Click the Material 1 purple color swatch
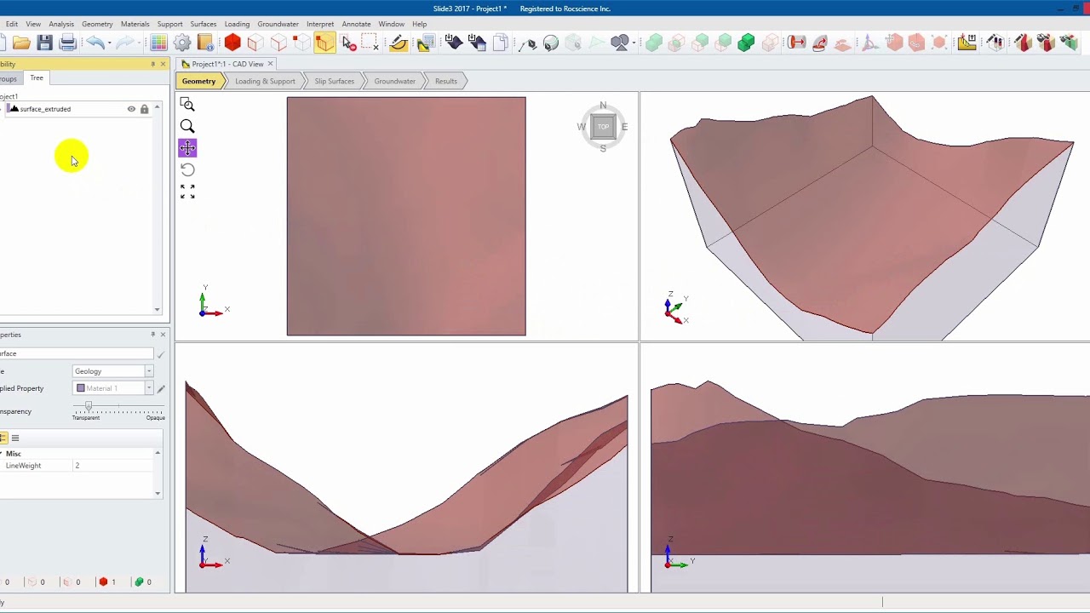 click(81, 388)
